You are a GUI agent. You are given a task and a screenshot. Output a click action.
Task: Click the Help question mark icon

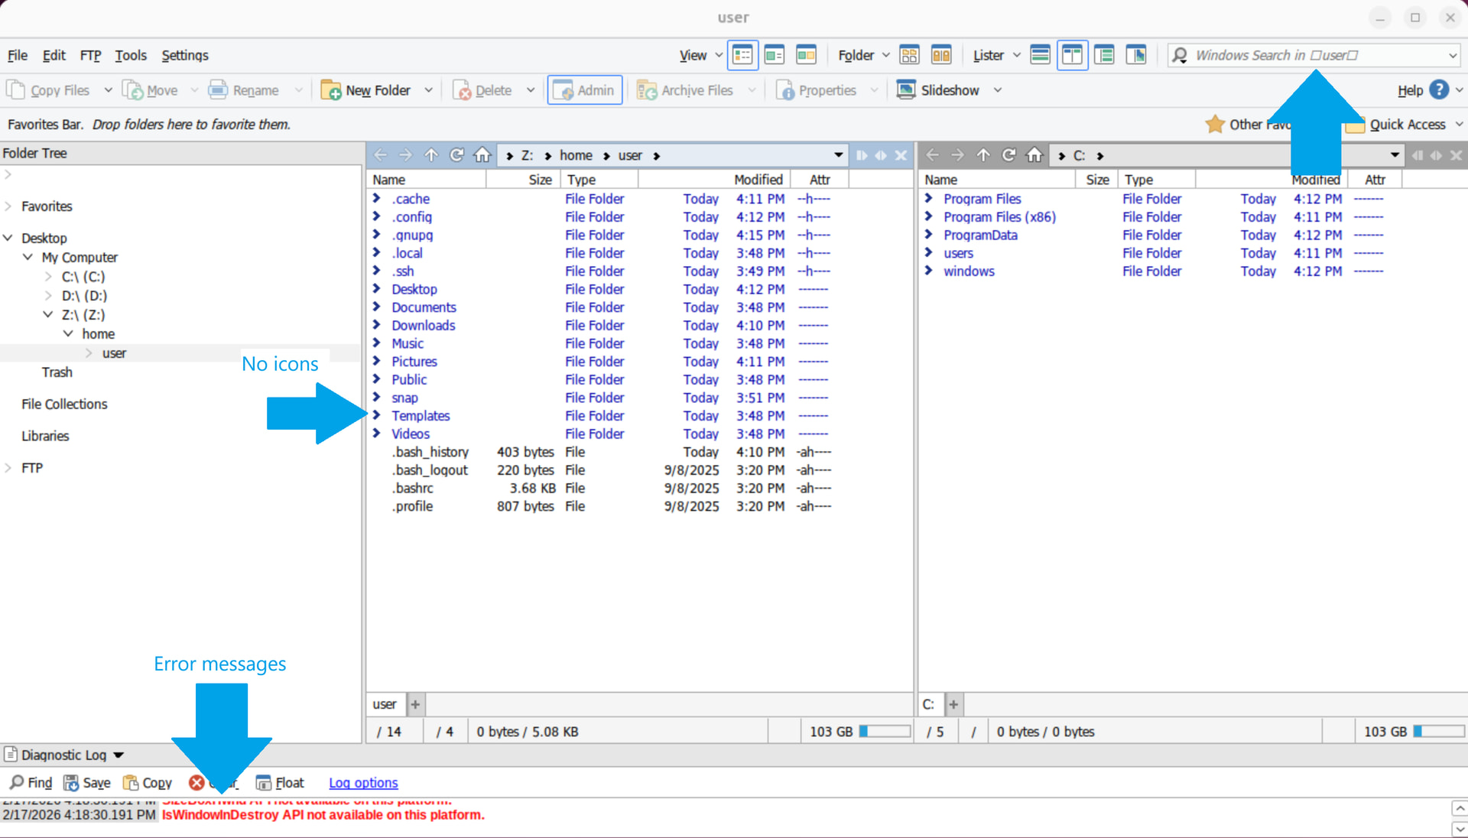click(1438, 90)
